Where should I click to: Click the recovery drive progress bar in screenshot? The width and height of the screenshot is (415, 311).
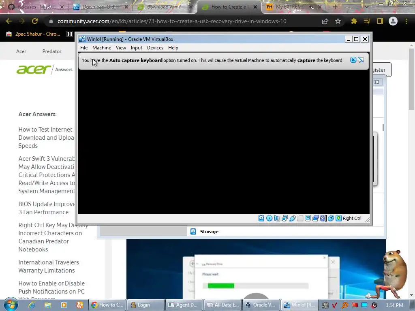coord(256,285)
